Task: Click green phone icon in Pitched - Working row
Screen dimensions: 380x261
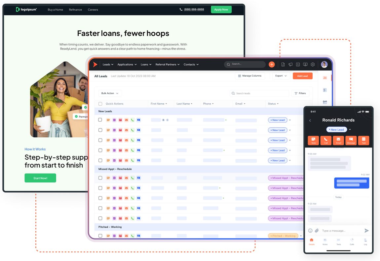Action: (x=133, y=236)
